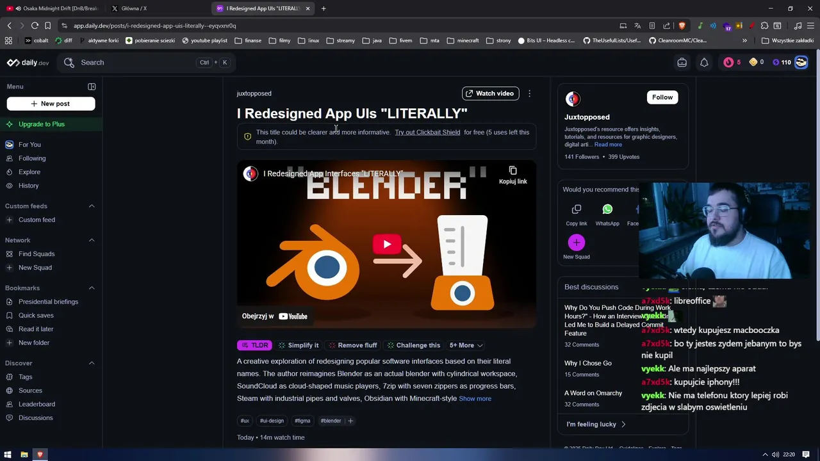Open the notifications bell
Viewport: 820px width, 461px height.
click(x=704, y=63)
